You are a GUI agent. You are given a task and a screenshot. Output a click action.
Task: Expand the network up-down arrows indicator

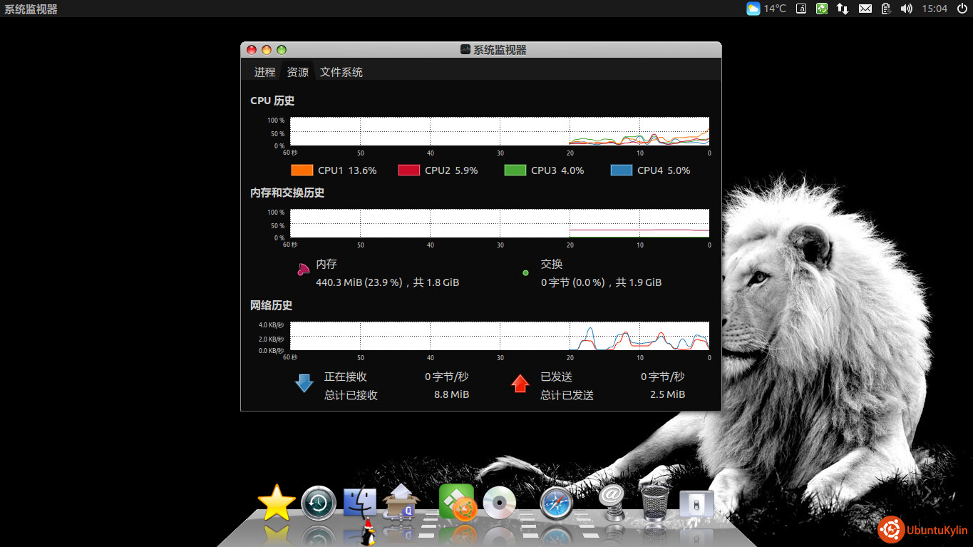pyautogui.click(x=843, y=9)
